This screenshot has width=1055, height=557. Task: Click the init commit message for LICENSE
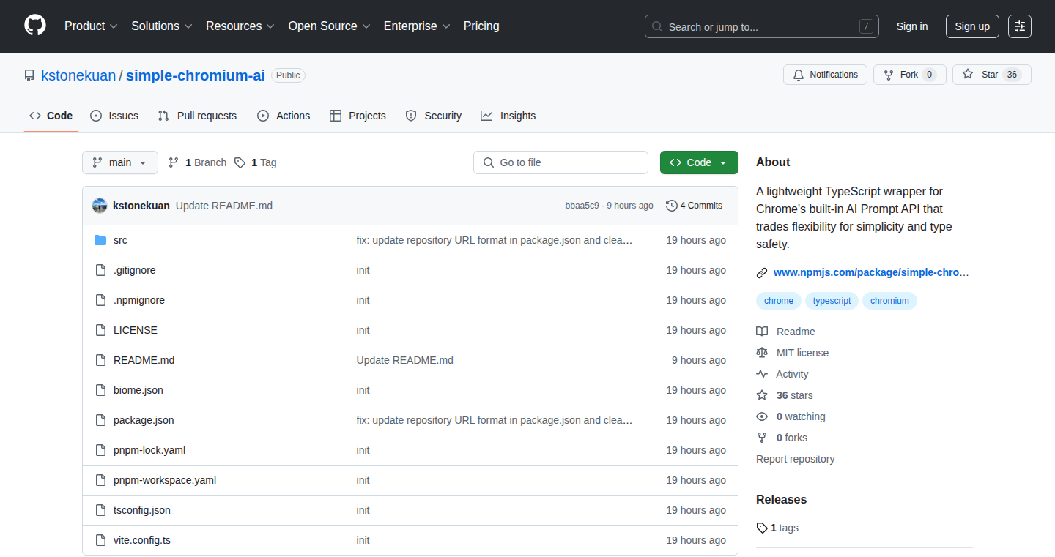click(x=363, y=330)
